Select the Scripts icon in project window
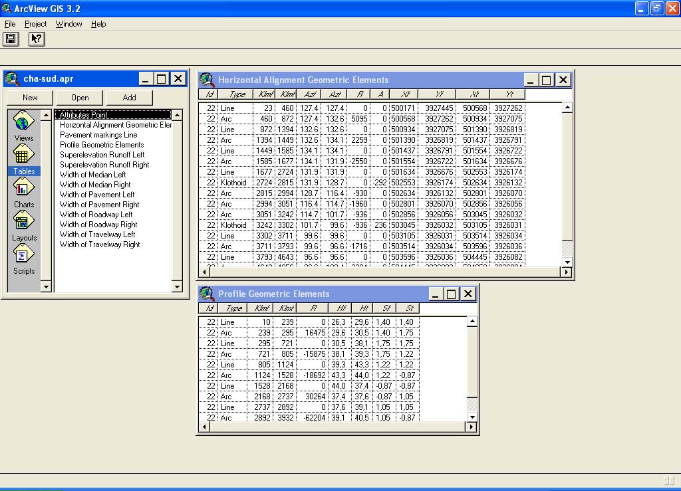681x491 pixels. pos(23,254)
